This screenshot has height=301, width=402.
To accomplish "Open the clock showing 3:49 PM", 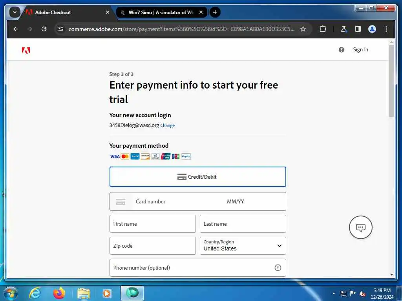I will tap(382, 294).
